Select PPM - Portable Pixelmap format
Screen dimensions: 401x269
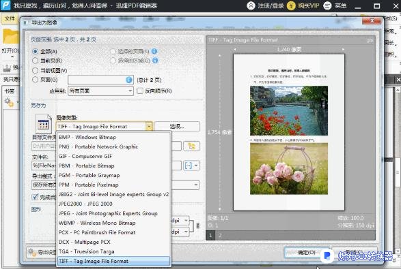click(113, 185)
